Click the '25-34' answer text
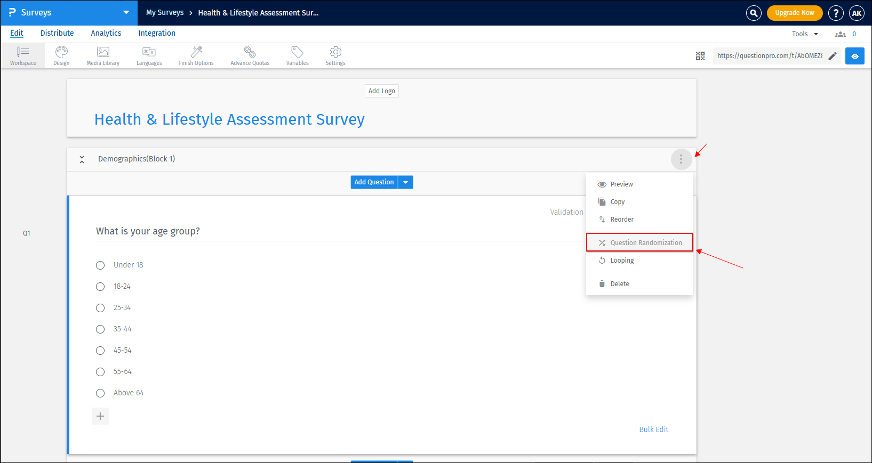The width and height of the screenshot is (872, 463). coord(122,308)
